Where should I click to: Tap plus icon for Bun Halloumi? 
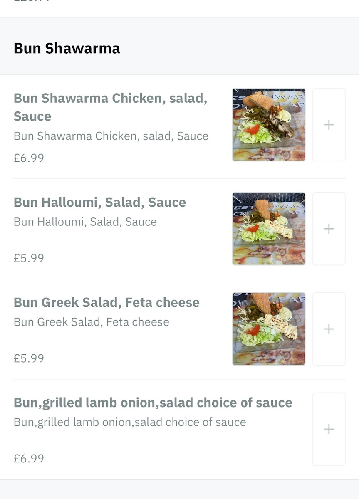coord(329,229)
